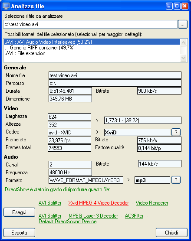Open the Video Renderer link
The image size is (191, 241).
pyautogui.click(x=152, y=203)
